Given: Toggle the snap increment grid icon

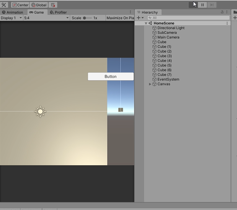Looking at the screenshot, I should point(53,5).
